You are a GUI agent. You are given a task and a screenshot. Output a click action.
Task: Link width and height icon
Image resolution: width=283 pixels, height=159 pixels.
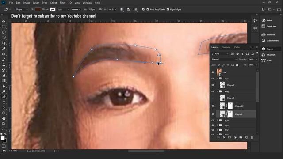[100, 9]
